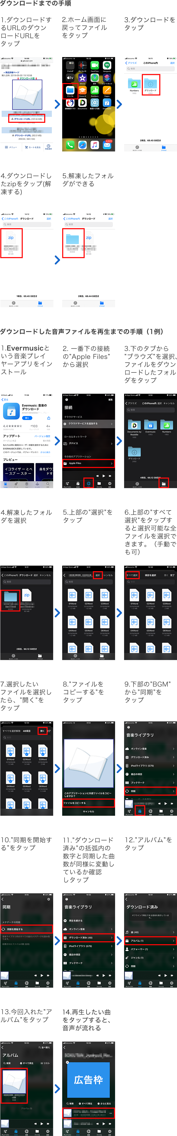Tap the 閲覧履歴 clock icon in step 1
Image resolution: width=177 pixels, height=1136 pixels.
[48, 146]
